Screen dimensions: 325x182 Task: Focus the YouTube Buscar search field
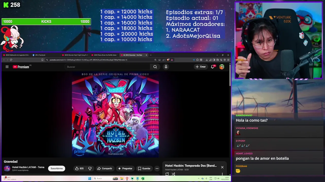(x=108, y=67)
